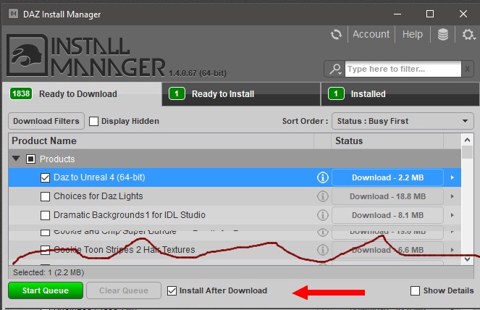The width and height of the screenshot is (480, 310).
Task: Open info for Choices for Daz Lights
Action: coord(322,196)
